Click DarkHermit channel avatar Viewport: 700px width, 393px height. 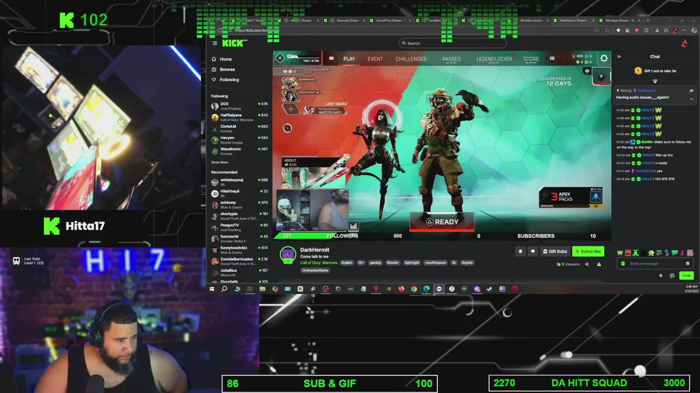(x=288, y=255)
